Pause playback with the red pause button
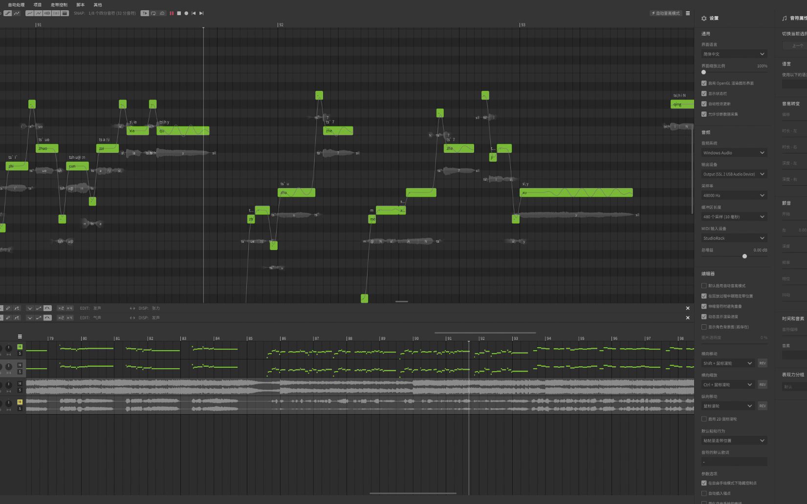The image size is (807, 504). (x=172, y=13)
